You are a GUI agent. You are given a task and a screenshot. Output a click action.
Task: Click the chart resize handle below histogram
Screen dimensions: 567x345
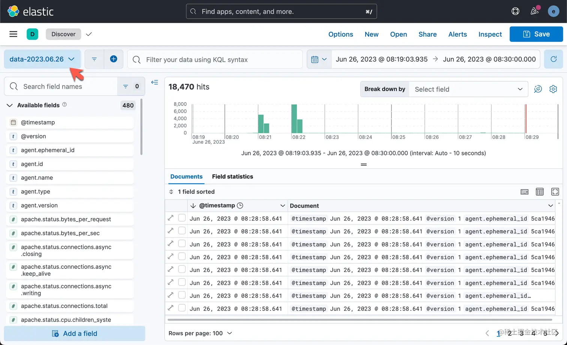coord(363,165)
